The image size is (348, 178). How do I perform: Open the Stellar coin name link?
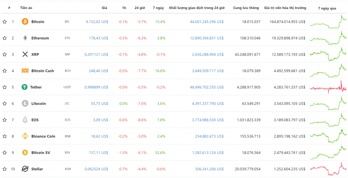point(37,169)
